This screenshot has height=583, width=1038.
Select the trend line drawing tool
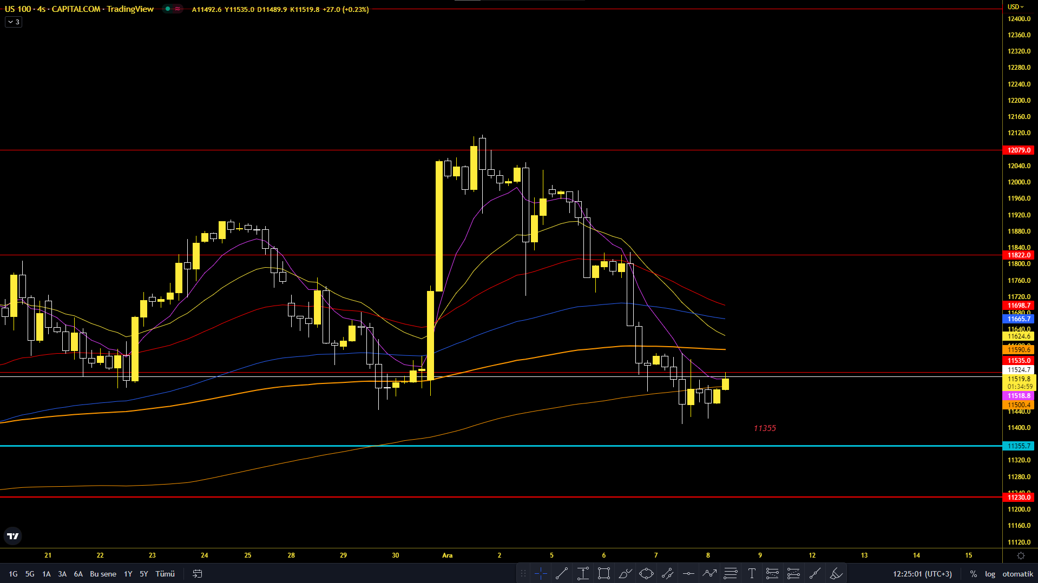pos(562,574)
